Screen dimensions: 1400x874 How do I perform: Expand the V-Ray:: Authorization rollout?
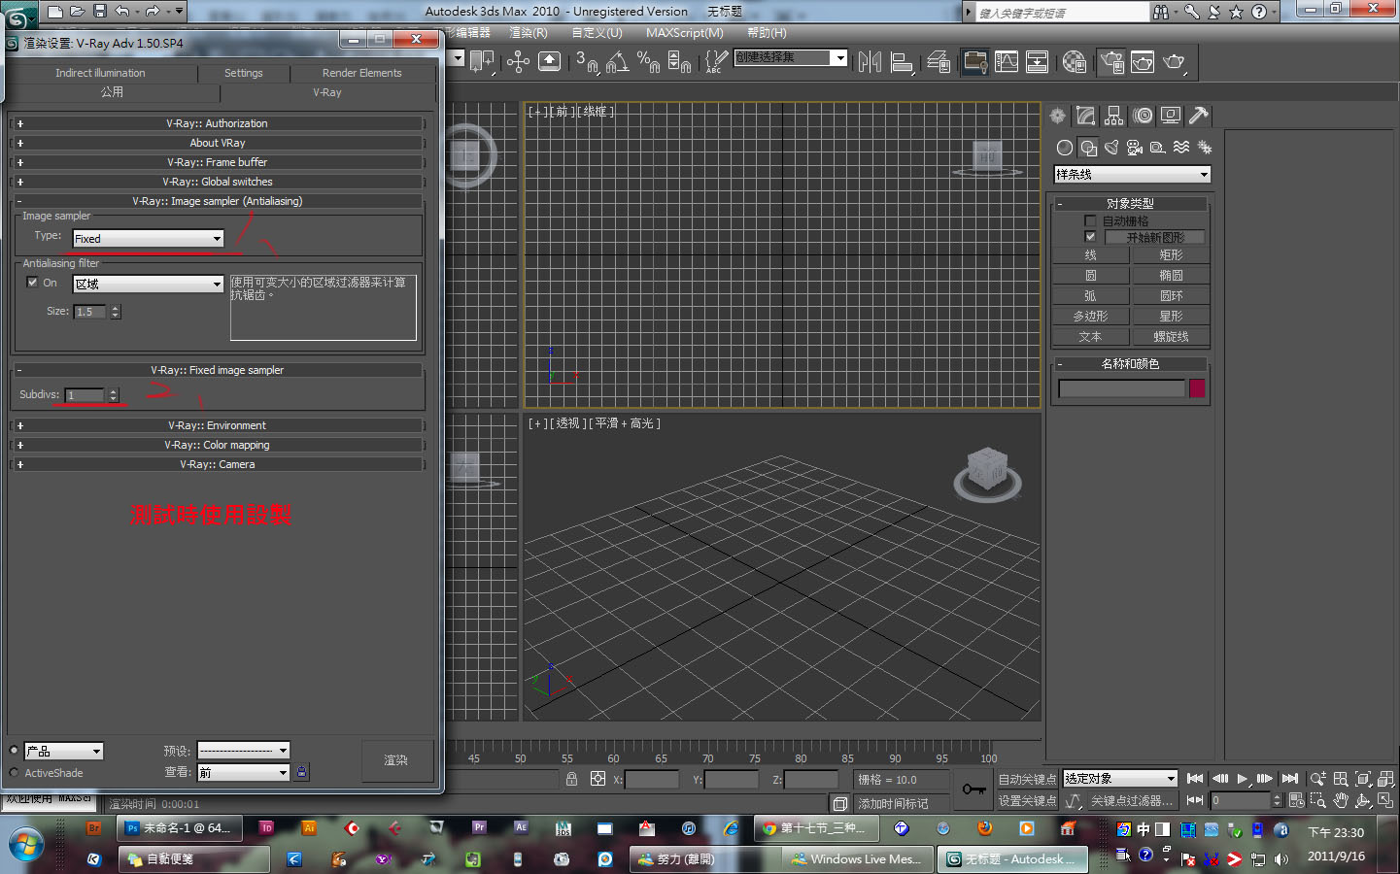point(217,123)
